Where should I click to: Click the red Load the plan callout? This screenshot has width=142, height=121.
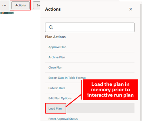[110, 90]
